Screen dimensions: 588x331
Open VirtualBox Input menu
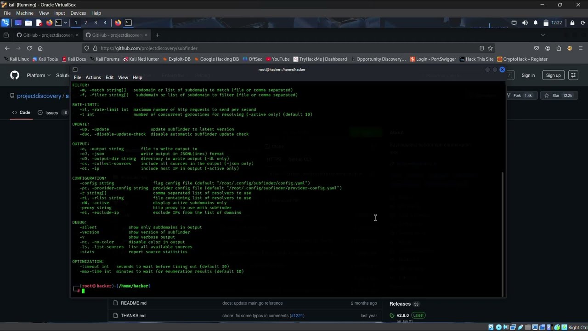pos(59,13)
